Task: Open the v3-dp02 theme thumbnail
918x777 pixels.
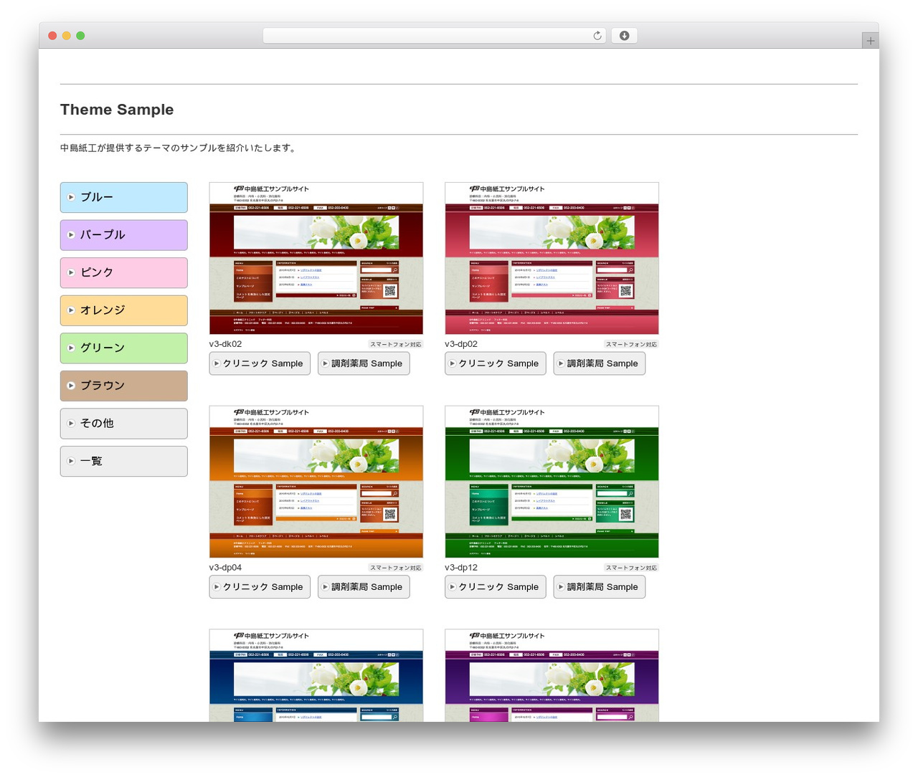Action: pos(552,258)
